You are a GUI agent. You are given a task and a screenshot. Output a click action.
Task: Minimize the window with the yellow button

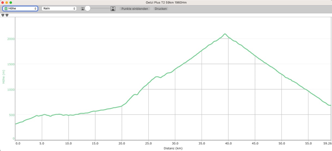click(7, 2)
